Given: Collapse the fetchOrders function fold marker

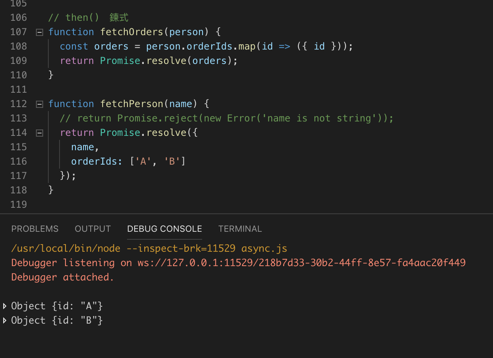Looking at the screenshot, I should 39,32.
